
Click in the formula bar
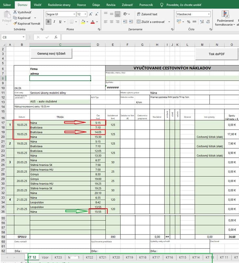150,37
